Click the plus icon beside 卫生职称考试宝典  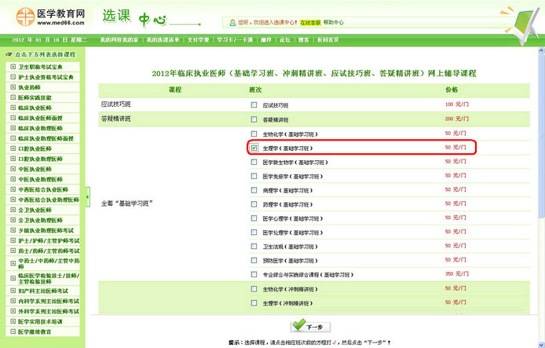(x=13, y=68)
